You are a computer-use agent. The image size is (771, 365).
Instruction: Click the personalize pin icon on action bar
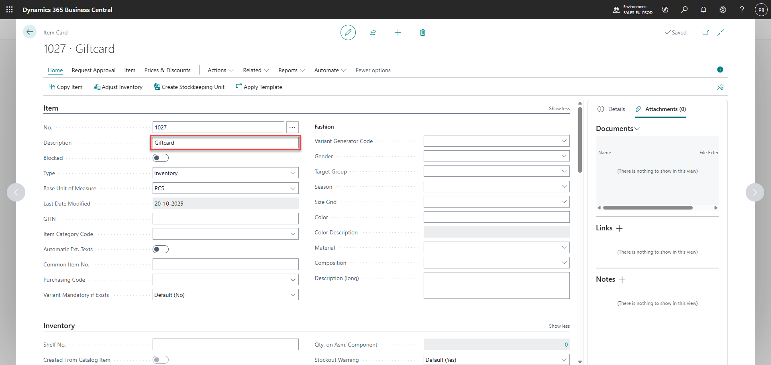click(720, 87)
